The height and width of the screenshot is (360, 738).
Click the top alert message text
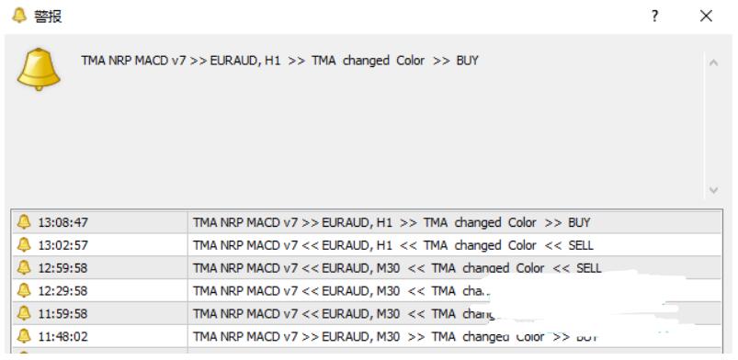tap(279, 61)
